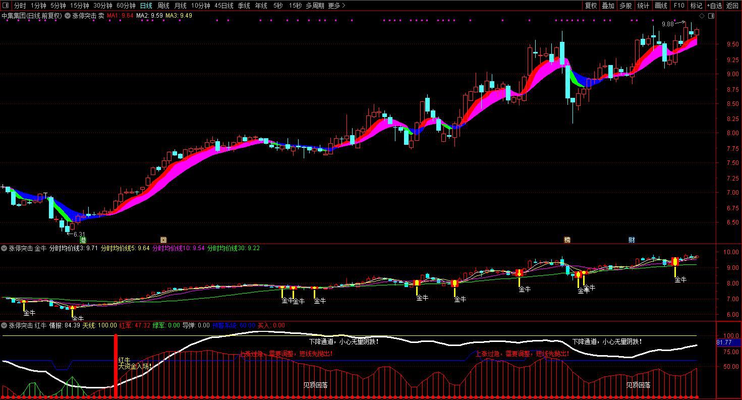
Task: Switch to 5秒 period
Action: click(x=278, y=6)
